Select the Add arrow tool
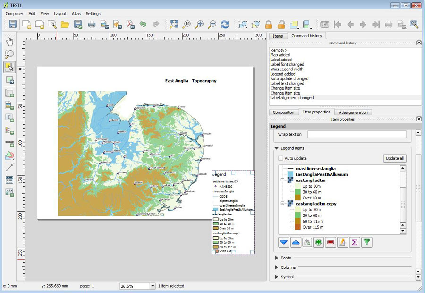The image size is (425, 293). coord(9,167)
